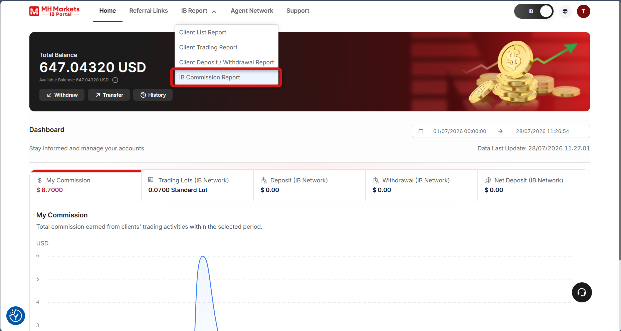Click the Trading Lots chart icon

click(x=151, y=180)
